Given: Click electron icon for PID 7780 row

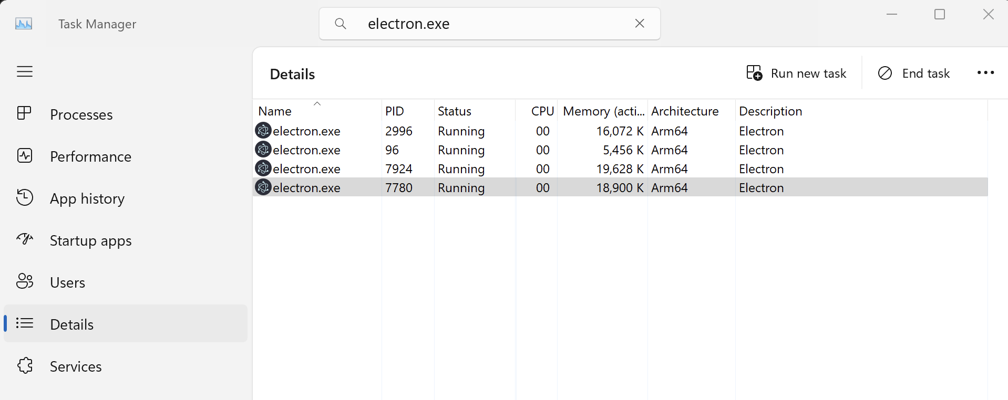Looking at the screenshot, I should [263, 187].
